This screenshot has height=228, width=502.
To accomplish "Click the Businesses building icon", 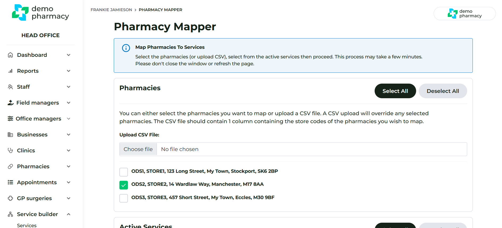I will coord(10,135).
